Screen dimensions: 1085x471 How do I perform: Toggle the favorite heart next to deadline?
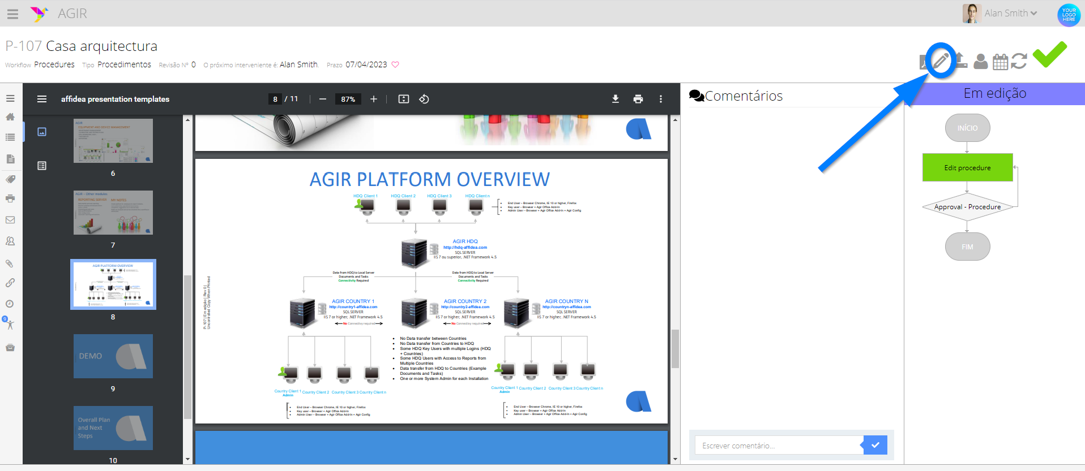395,64
